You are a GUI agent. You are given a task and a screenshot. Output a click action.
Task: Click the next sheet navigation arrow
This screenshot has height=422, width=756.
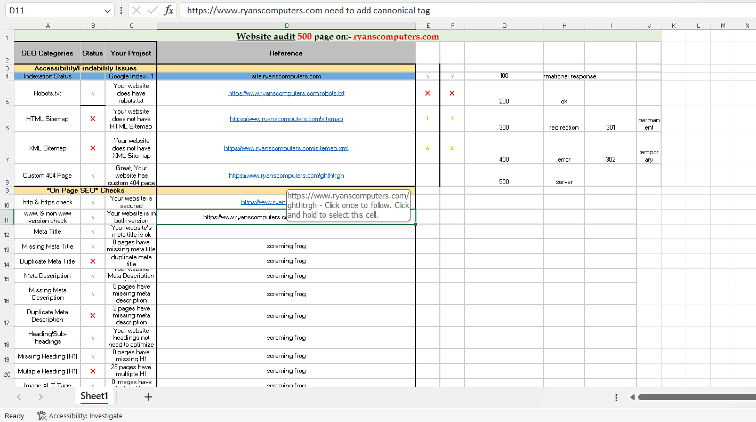pyautogui.click(x=41, y=397)
